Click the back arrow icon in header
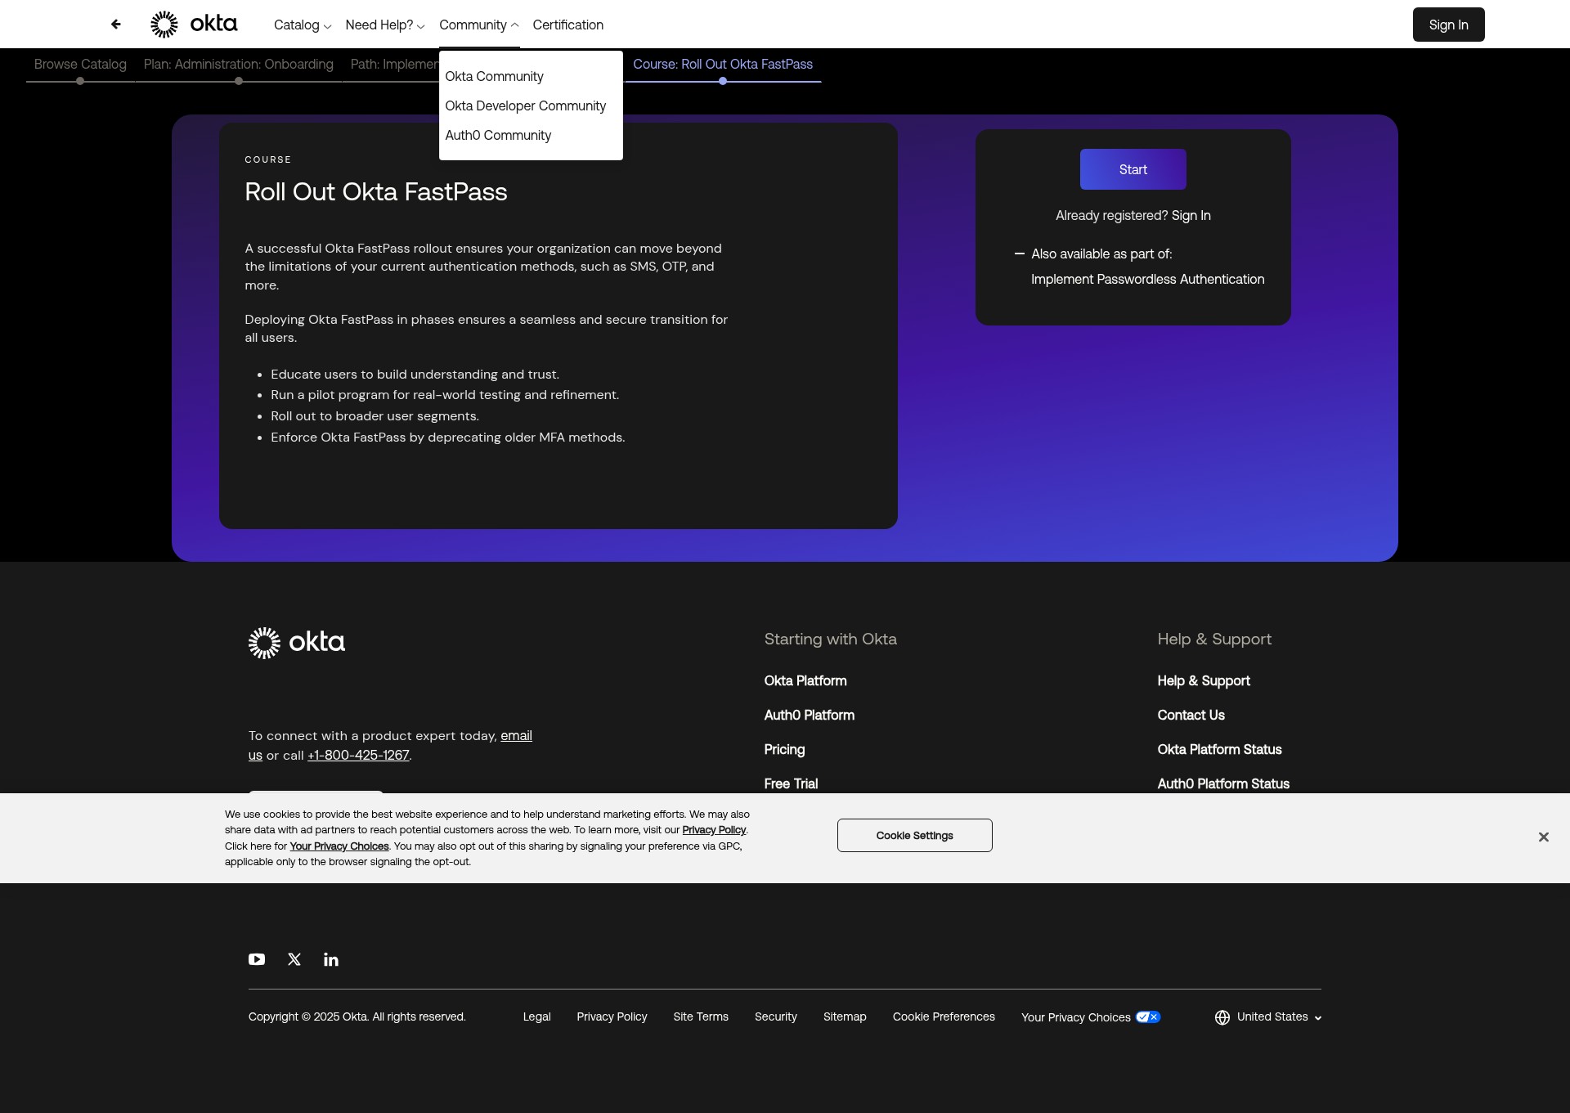This screenshot has width=1570, height=1113. [x=116, y=25]
